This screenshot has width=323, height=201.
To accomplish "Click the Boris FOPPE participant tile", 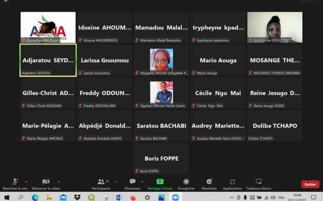I will [x=161, y=158].
